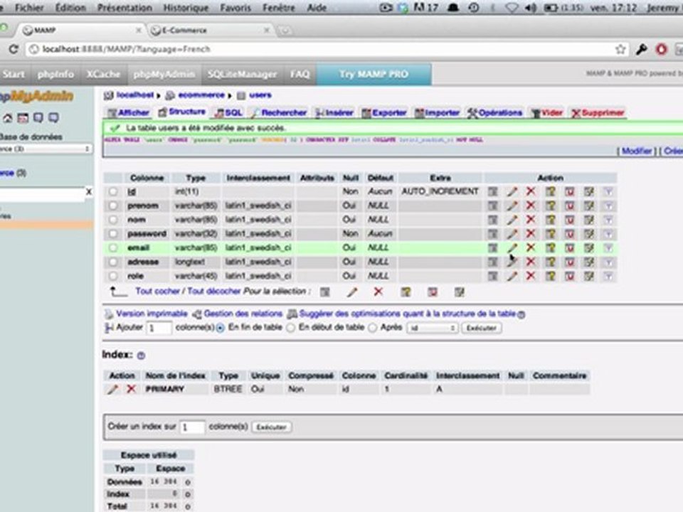Switch to the E-Commerce browser tab
Viewport: 683px width, 512px height.
(x=209, y=30)
